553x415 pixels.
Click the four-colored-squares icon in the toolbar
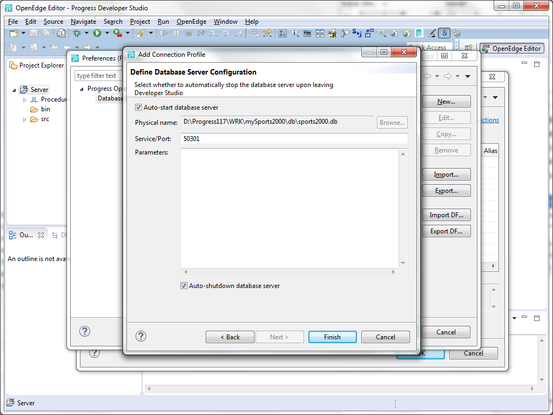click(282, 33)
